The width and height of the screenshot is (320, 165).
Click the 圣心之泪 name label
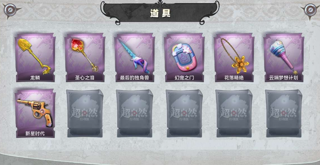pos(85,78)
